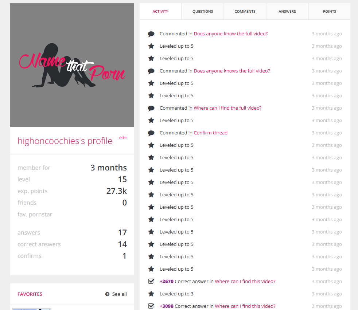Click the comment icon beside 'Does anyone know the full video?'
Image resolution: width=358 pixels, height=310 pixels.
pyautogui.click(x=151, y=34)
